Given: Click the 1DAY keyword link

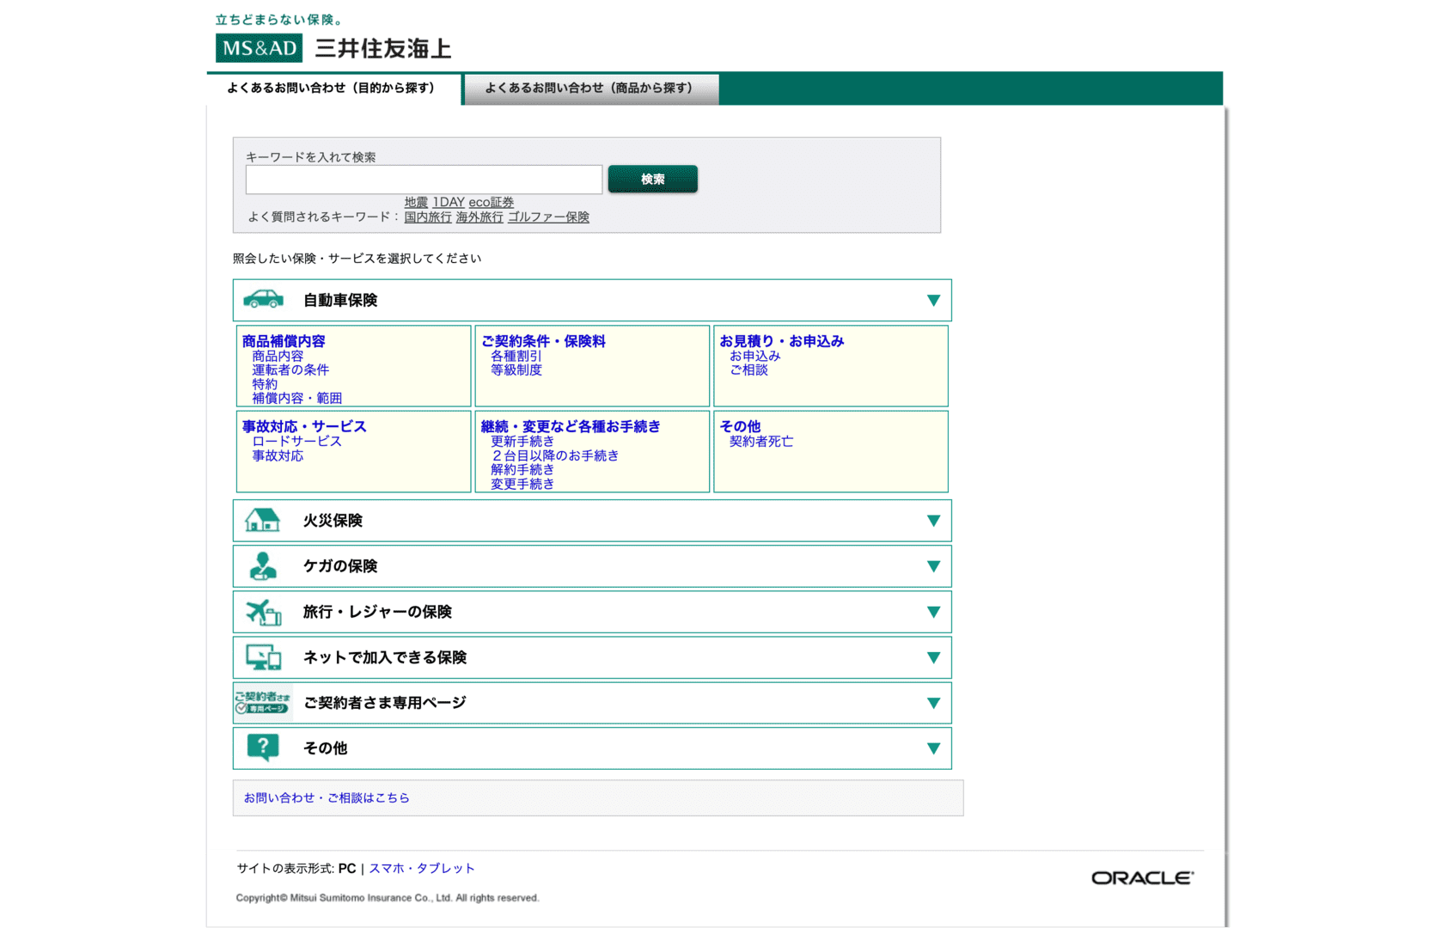Looking at the screenshot, I should (x=449, y=202).
